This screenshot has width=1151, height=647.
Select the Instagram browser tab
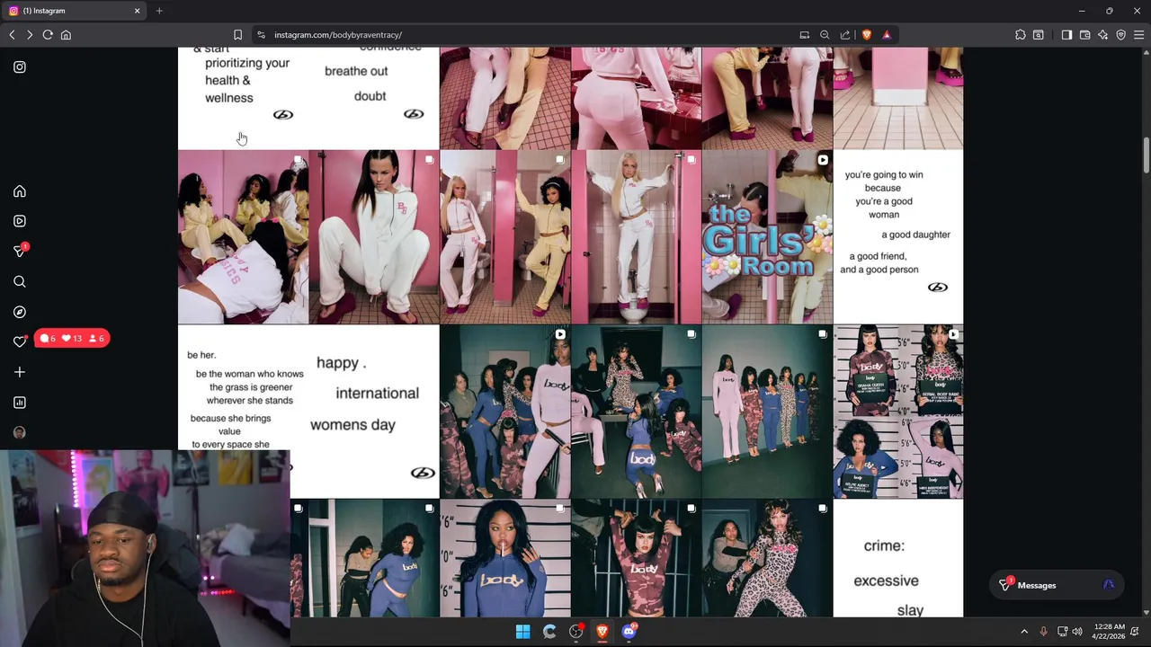coord(74,11)
